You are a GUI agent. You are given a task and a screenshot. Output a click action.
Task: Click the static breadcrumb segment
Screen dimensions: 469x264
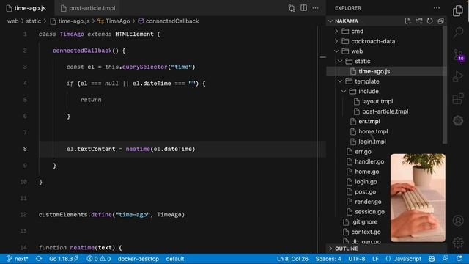[33, 21]
